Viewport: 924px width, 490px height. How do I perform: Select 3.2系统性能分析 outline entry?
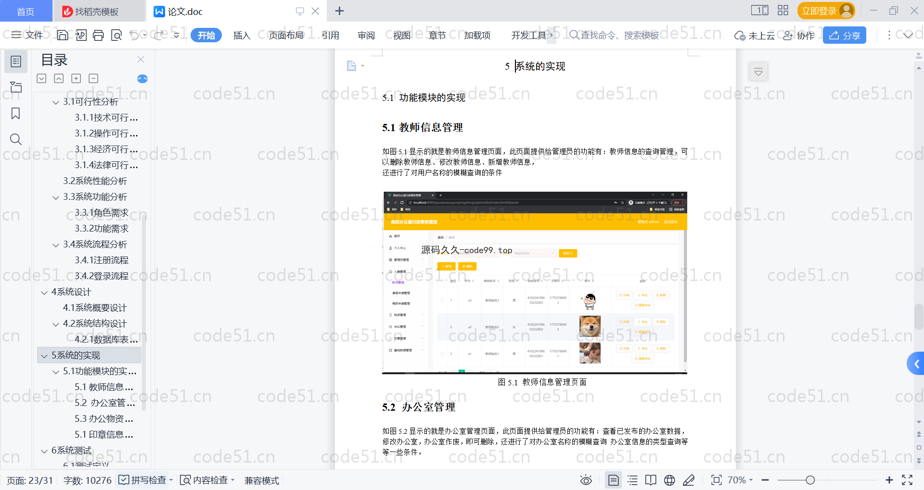[95, 181]
